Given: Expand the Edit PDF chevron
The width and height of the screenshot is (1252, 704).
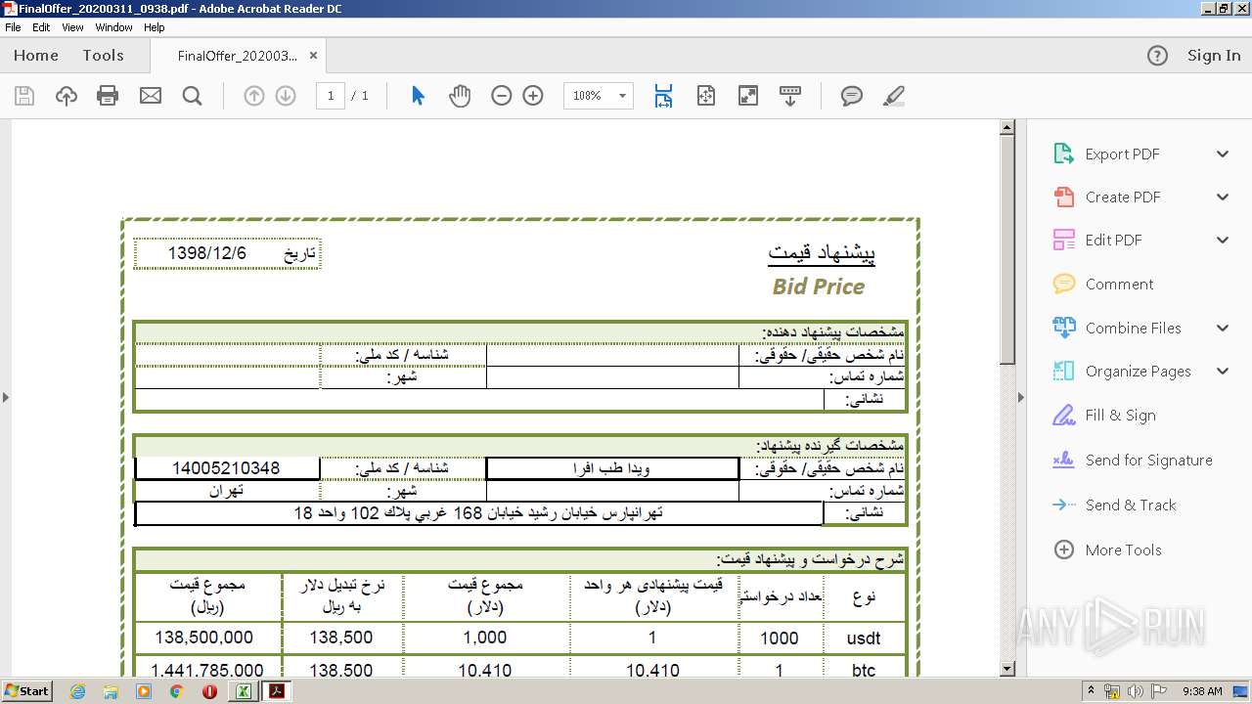Looking at the screenshot, I should [1223, 240].
